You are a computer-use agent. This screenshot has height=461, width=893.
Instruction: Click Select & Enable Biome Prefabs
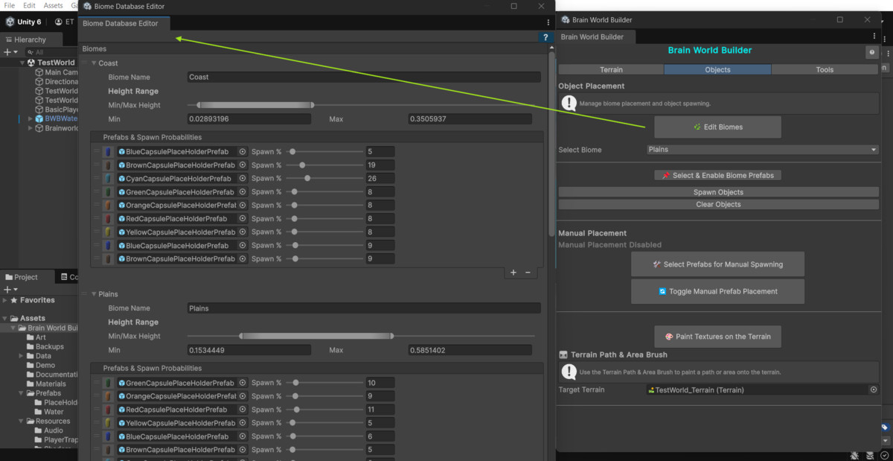717,175
